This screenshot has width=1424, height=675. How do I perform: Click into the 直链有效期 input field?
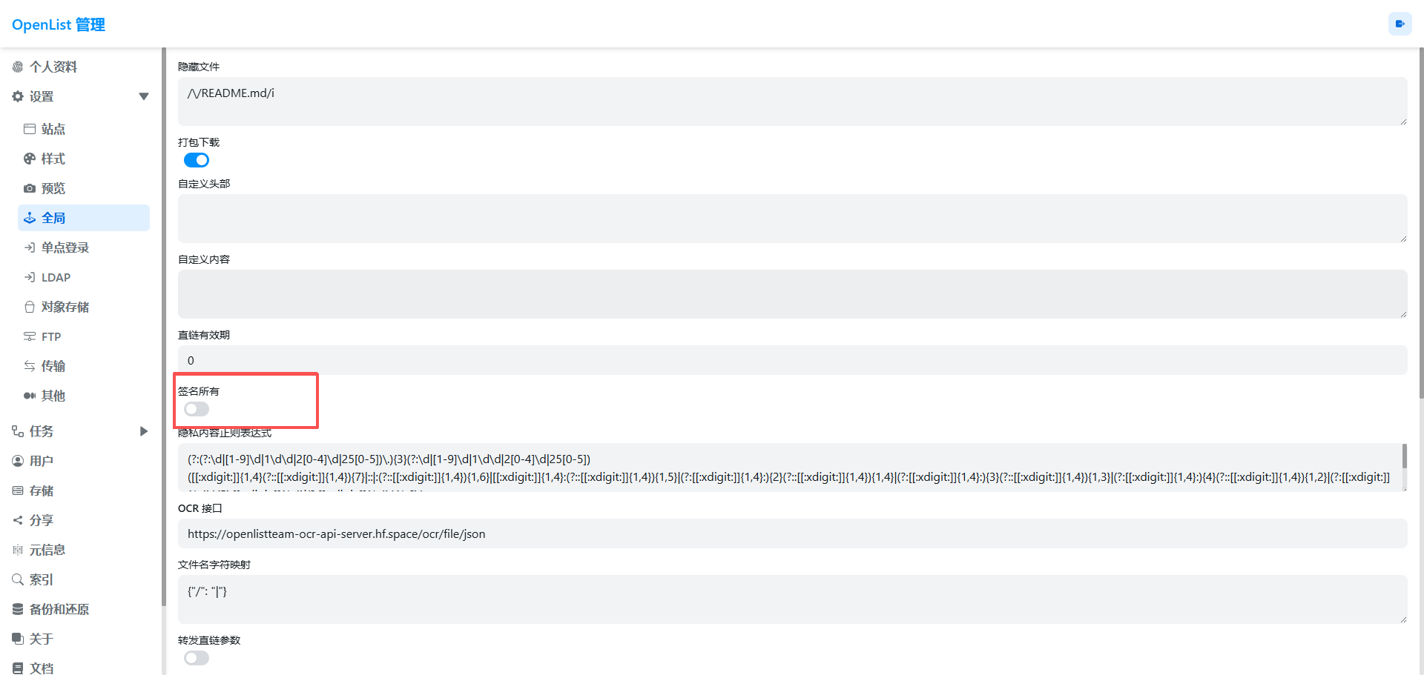click(792, 360)
